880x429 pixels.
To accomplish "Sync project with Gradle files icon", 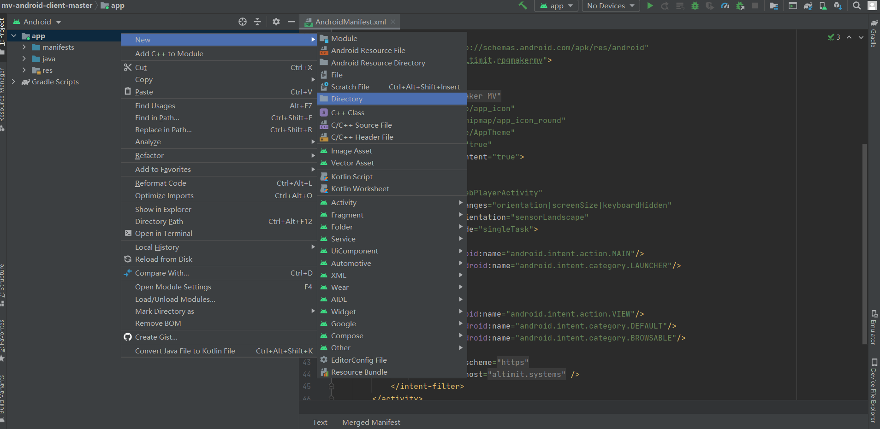I will (808, 6).
